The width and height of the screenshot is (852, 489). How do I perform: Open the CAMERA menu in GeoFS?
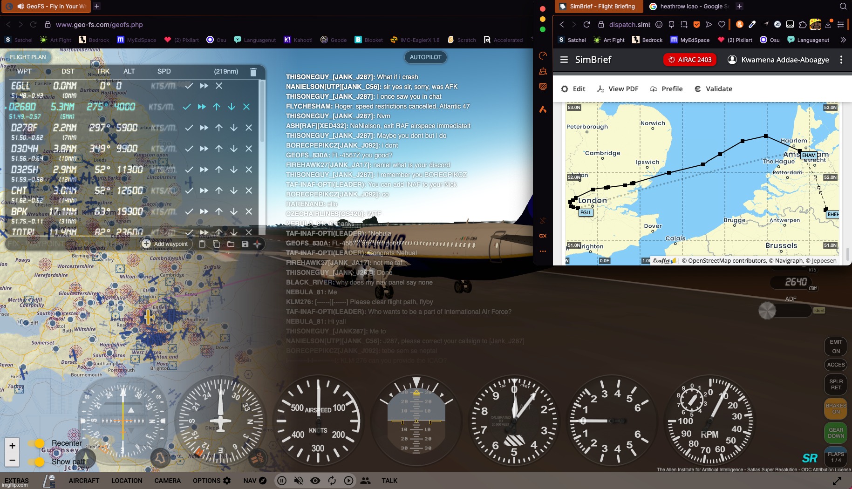tap(168, 481)
